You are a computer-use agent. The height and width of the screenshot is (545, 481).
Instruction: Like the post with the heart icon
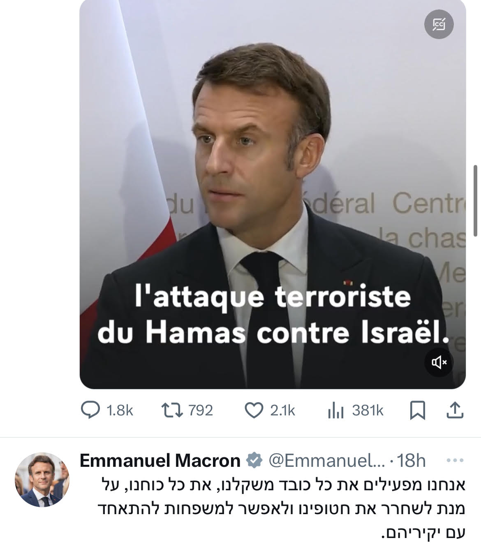pyautogui.click(x=254, y=410)
